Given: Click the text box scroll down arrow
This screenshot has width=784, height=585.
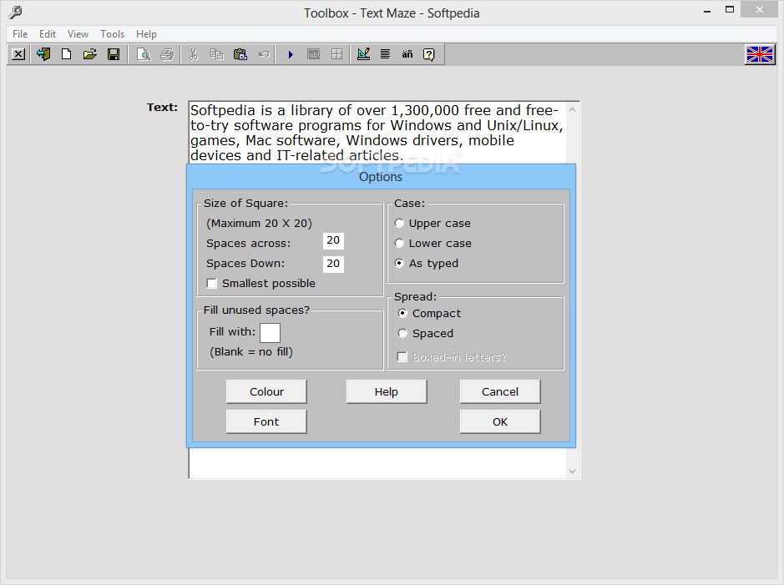Looking at the screenshot, I should (573, 472).
